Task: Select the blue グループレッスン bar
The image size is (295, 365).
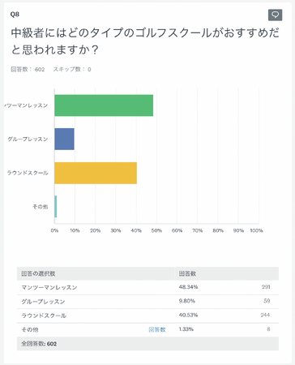Action: 64,139
